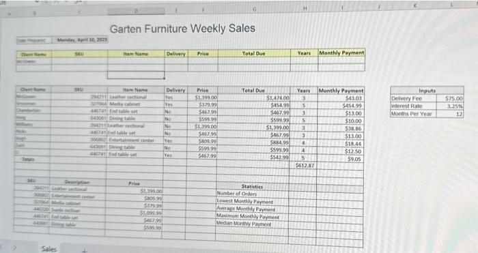Screen dimensions: 478x253
Task: Click the Garten Furniture Weekly Sales title
Action: 182,29
